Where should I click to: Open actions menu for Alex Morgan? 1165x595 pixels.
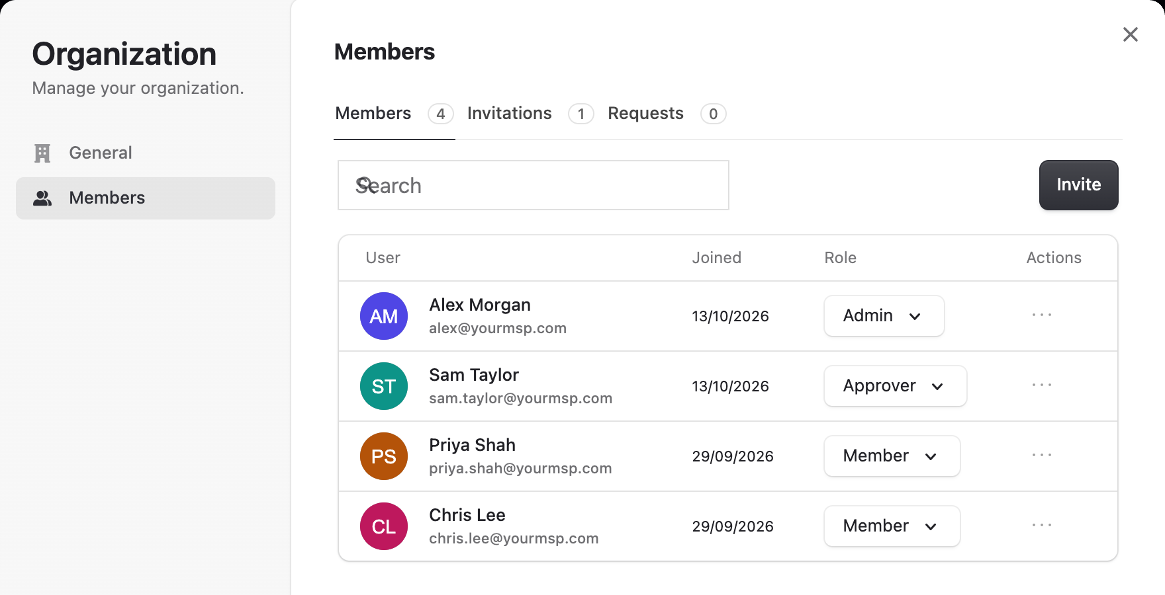pyautogui.click(x=1041, y=315)
